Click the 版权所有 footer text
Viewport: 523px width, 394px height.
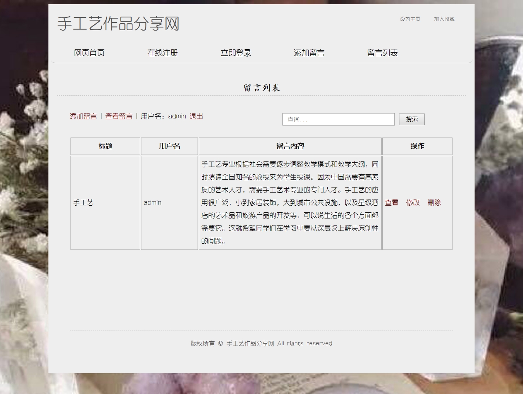click(261, 343)
